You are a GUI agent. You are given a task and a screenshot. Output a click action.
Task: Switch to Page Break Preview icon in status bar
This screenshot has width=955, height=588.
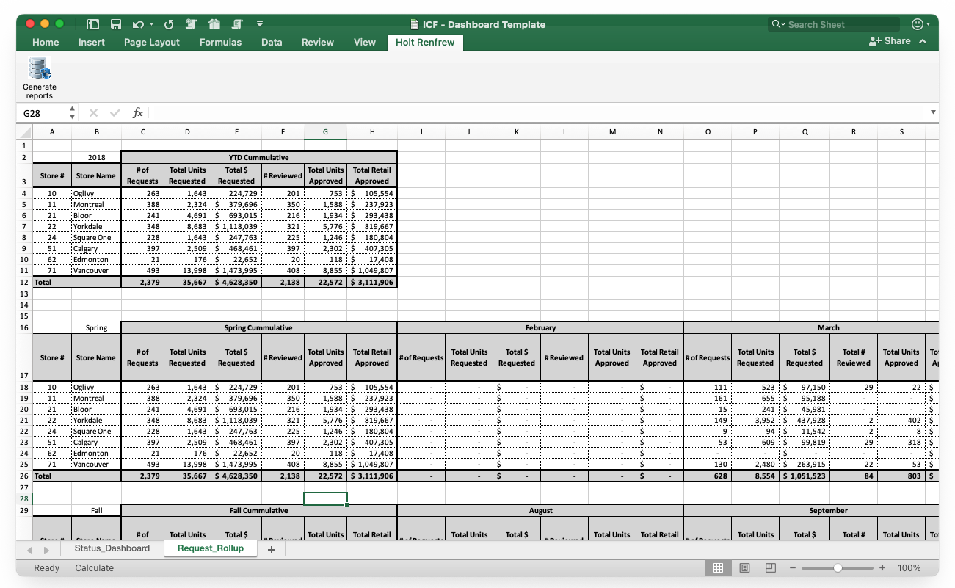[770, 568]
